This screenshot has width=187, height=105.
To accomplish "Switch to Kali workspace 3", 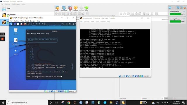I will (x=39, y=24).
